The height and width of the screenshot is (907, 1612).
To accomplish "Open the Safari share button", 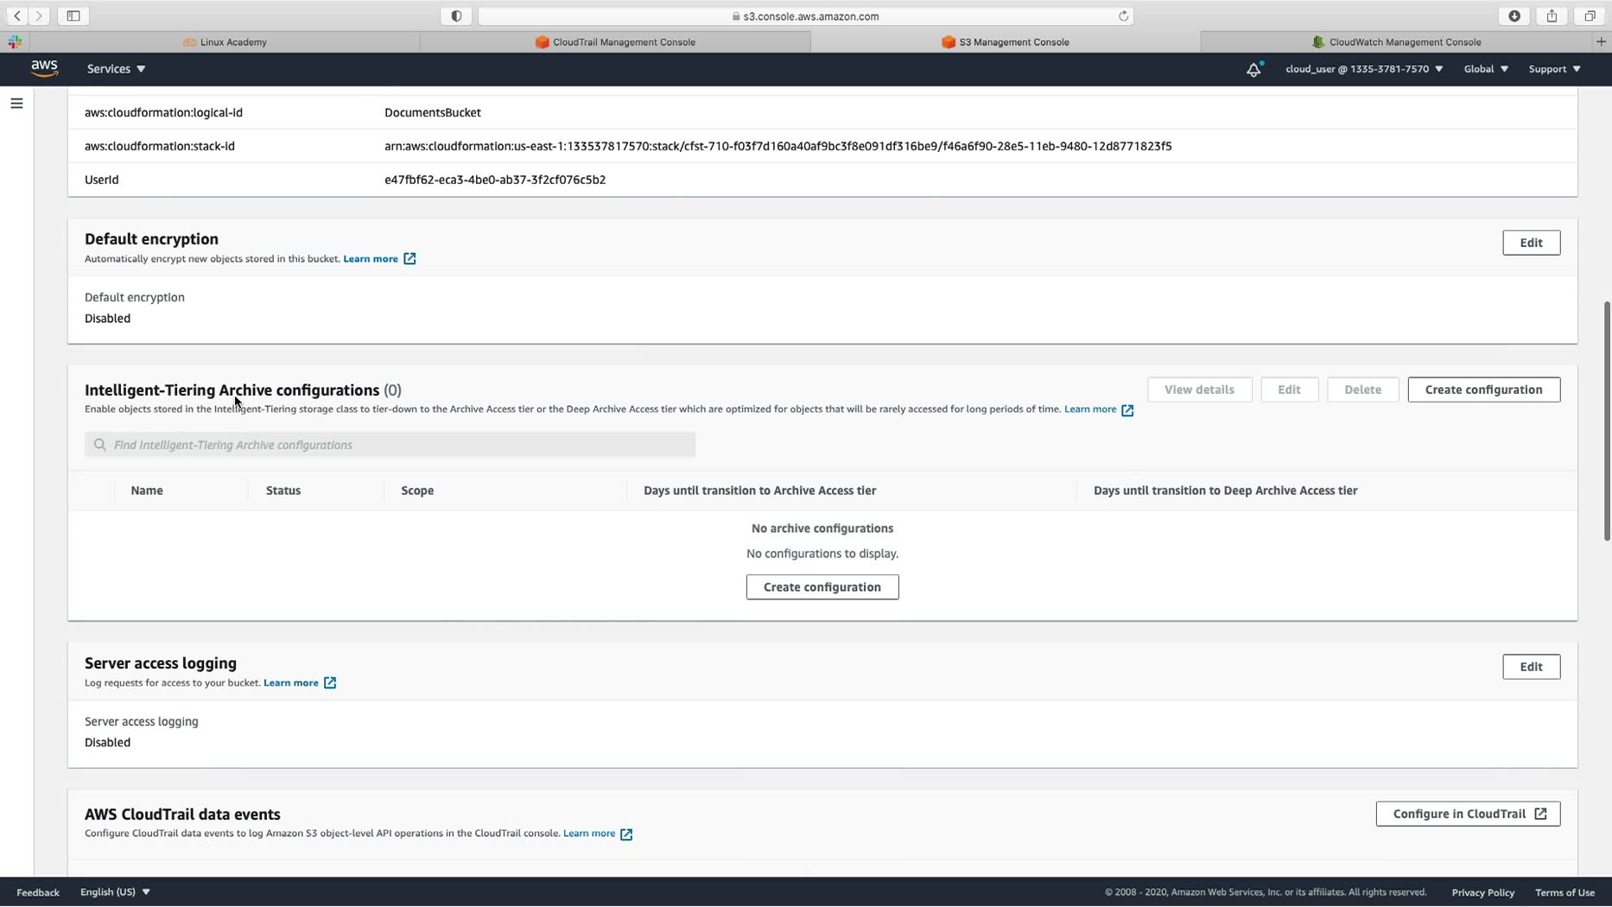I will [1552, 16].
